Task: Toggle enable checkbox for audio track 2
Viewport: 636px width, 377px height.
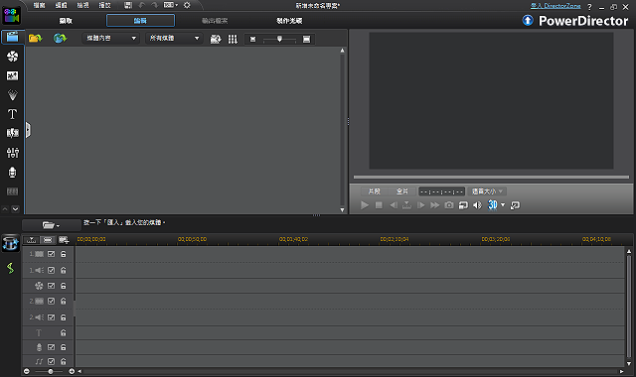Action: pyautogui.click(x=51, y=317)
